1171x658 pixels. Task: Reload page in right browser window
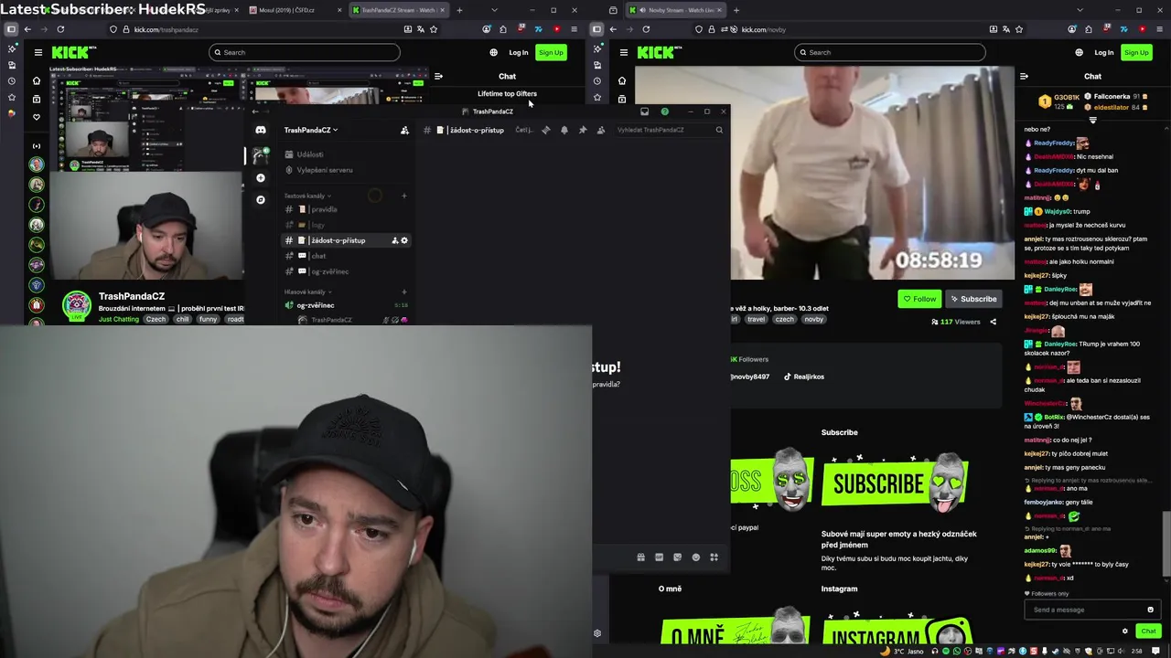pos(646,29)
